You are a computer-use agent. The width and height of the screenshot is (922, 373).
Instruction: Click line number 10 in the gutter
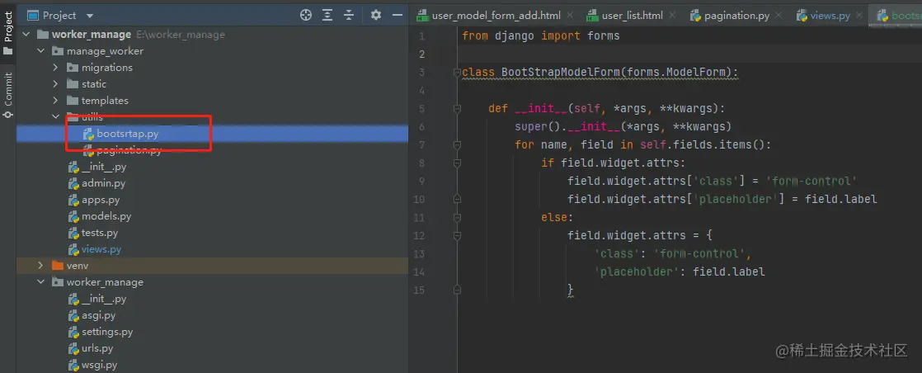(x=419, y=200)
